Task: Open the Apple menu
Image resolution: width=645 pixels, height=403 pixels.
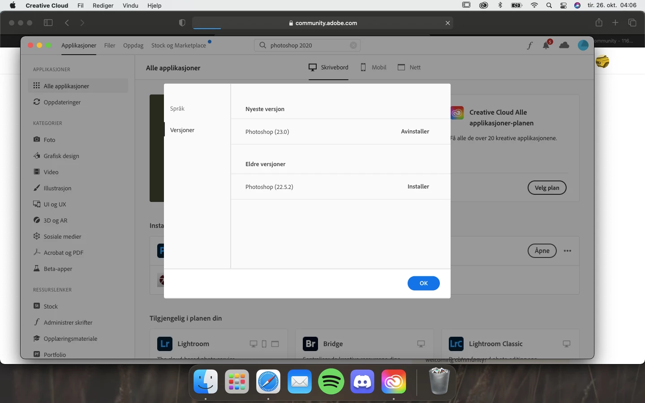Action: (x=13, y=5)
